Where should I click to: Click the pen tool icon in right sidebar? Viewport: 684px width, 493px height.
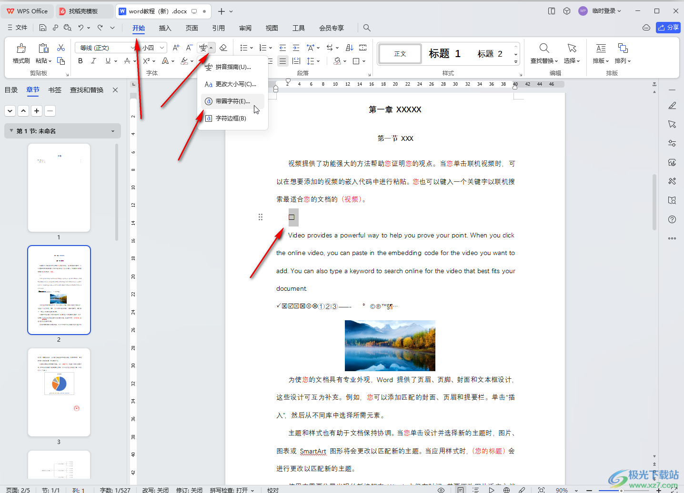(x=672, y=106)
